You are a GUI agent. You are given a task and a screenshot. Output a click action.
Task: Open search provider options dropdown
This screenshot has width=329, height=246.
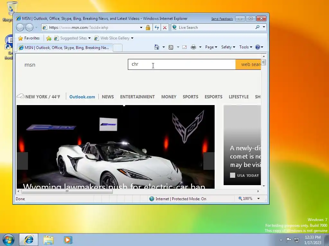pyautogui.click(x=264, y=27)
